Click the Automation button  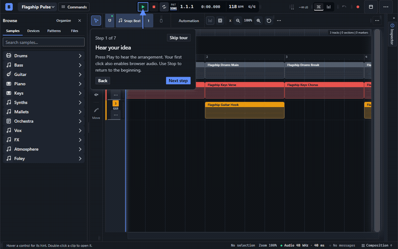tap(189, 21)
